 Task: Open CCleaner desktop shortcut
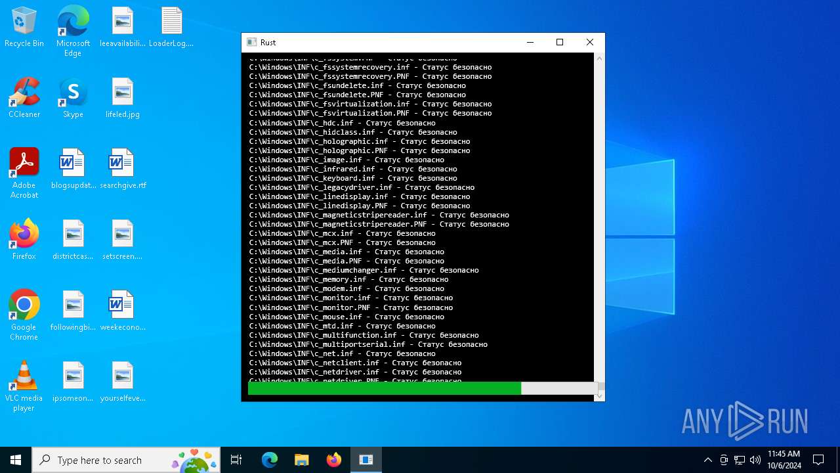pos(24,99)
